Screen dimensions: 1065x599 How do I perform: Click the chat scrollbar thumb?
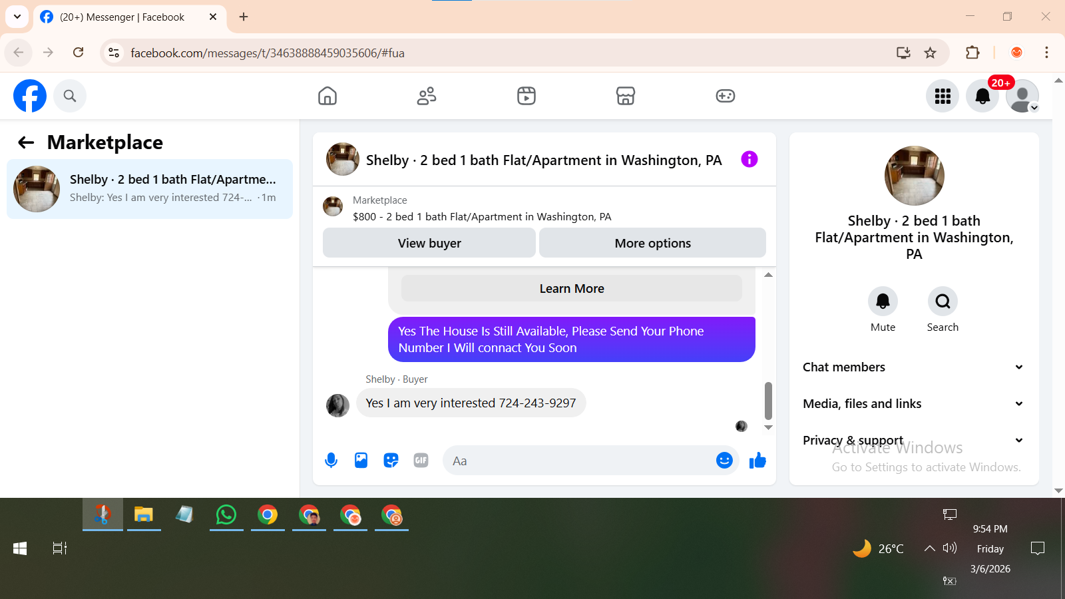(768, 401)
